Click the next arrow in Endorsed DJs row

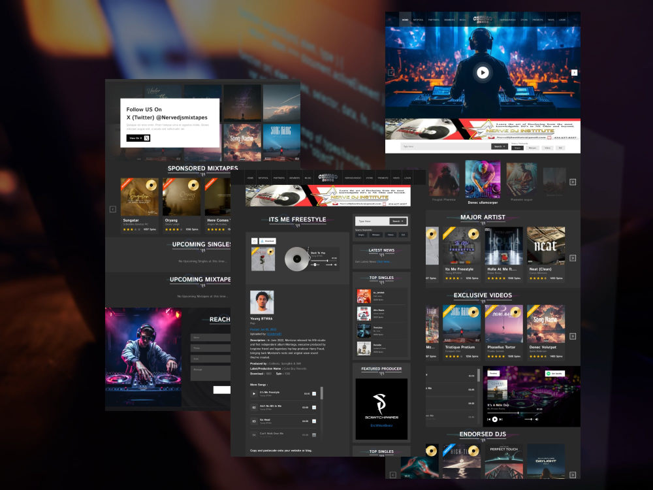coord(573,475)
